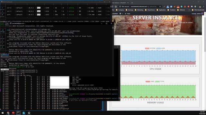This screenshot has width=206, height=115.
Task: Click the khungtaskd process in top output
Action: pos(64,96)
